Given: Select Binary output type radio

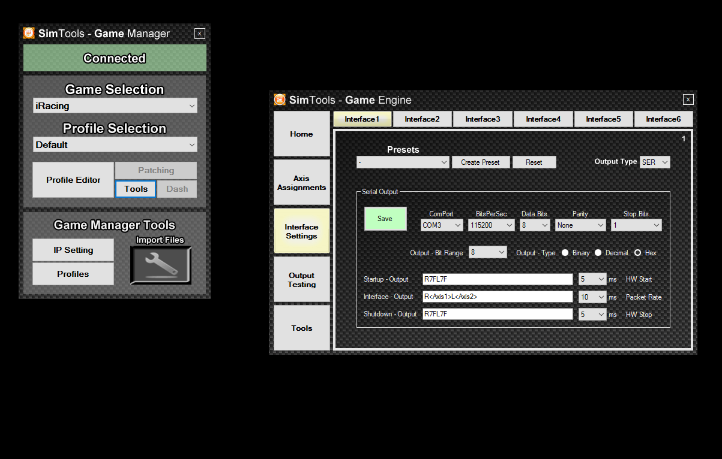Looking at the screenshot, I should [565, 253].
